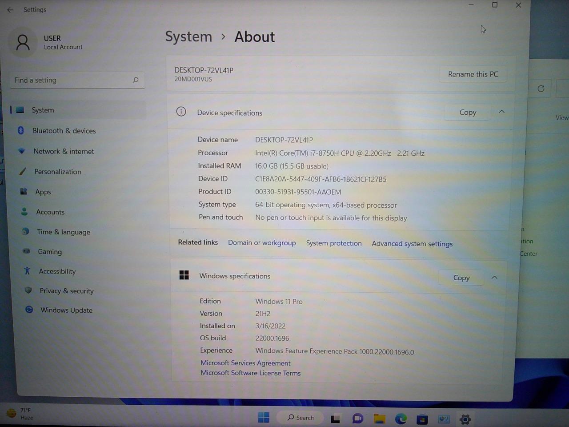The height and width of the screenshot is (427, 569).
Task: Click the USER Local Account profile name
Action: pyautogui.click(x=63, y=42)
